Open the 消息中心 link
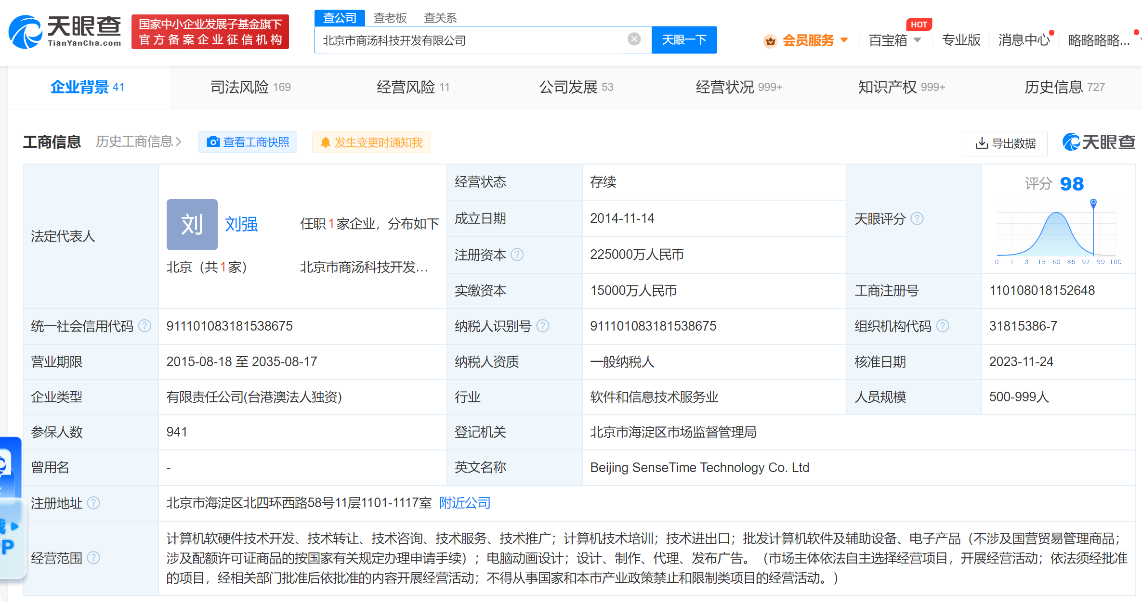The width and height of the screenshot is (1142, 602). click(1024, 40)
